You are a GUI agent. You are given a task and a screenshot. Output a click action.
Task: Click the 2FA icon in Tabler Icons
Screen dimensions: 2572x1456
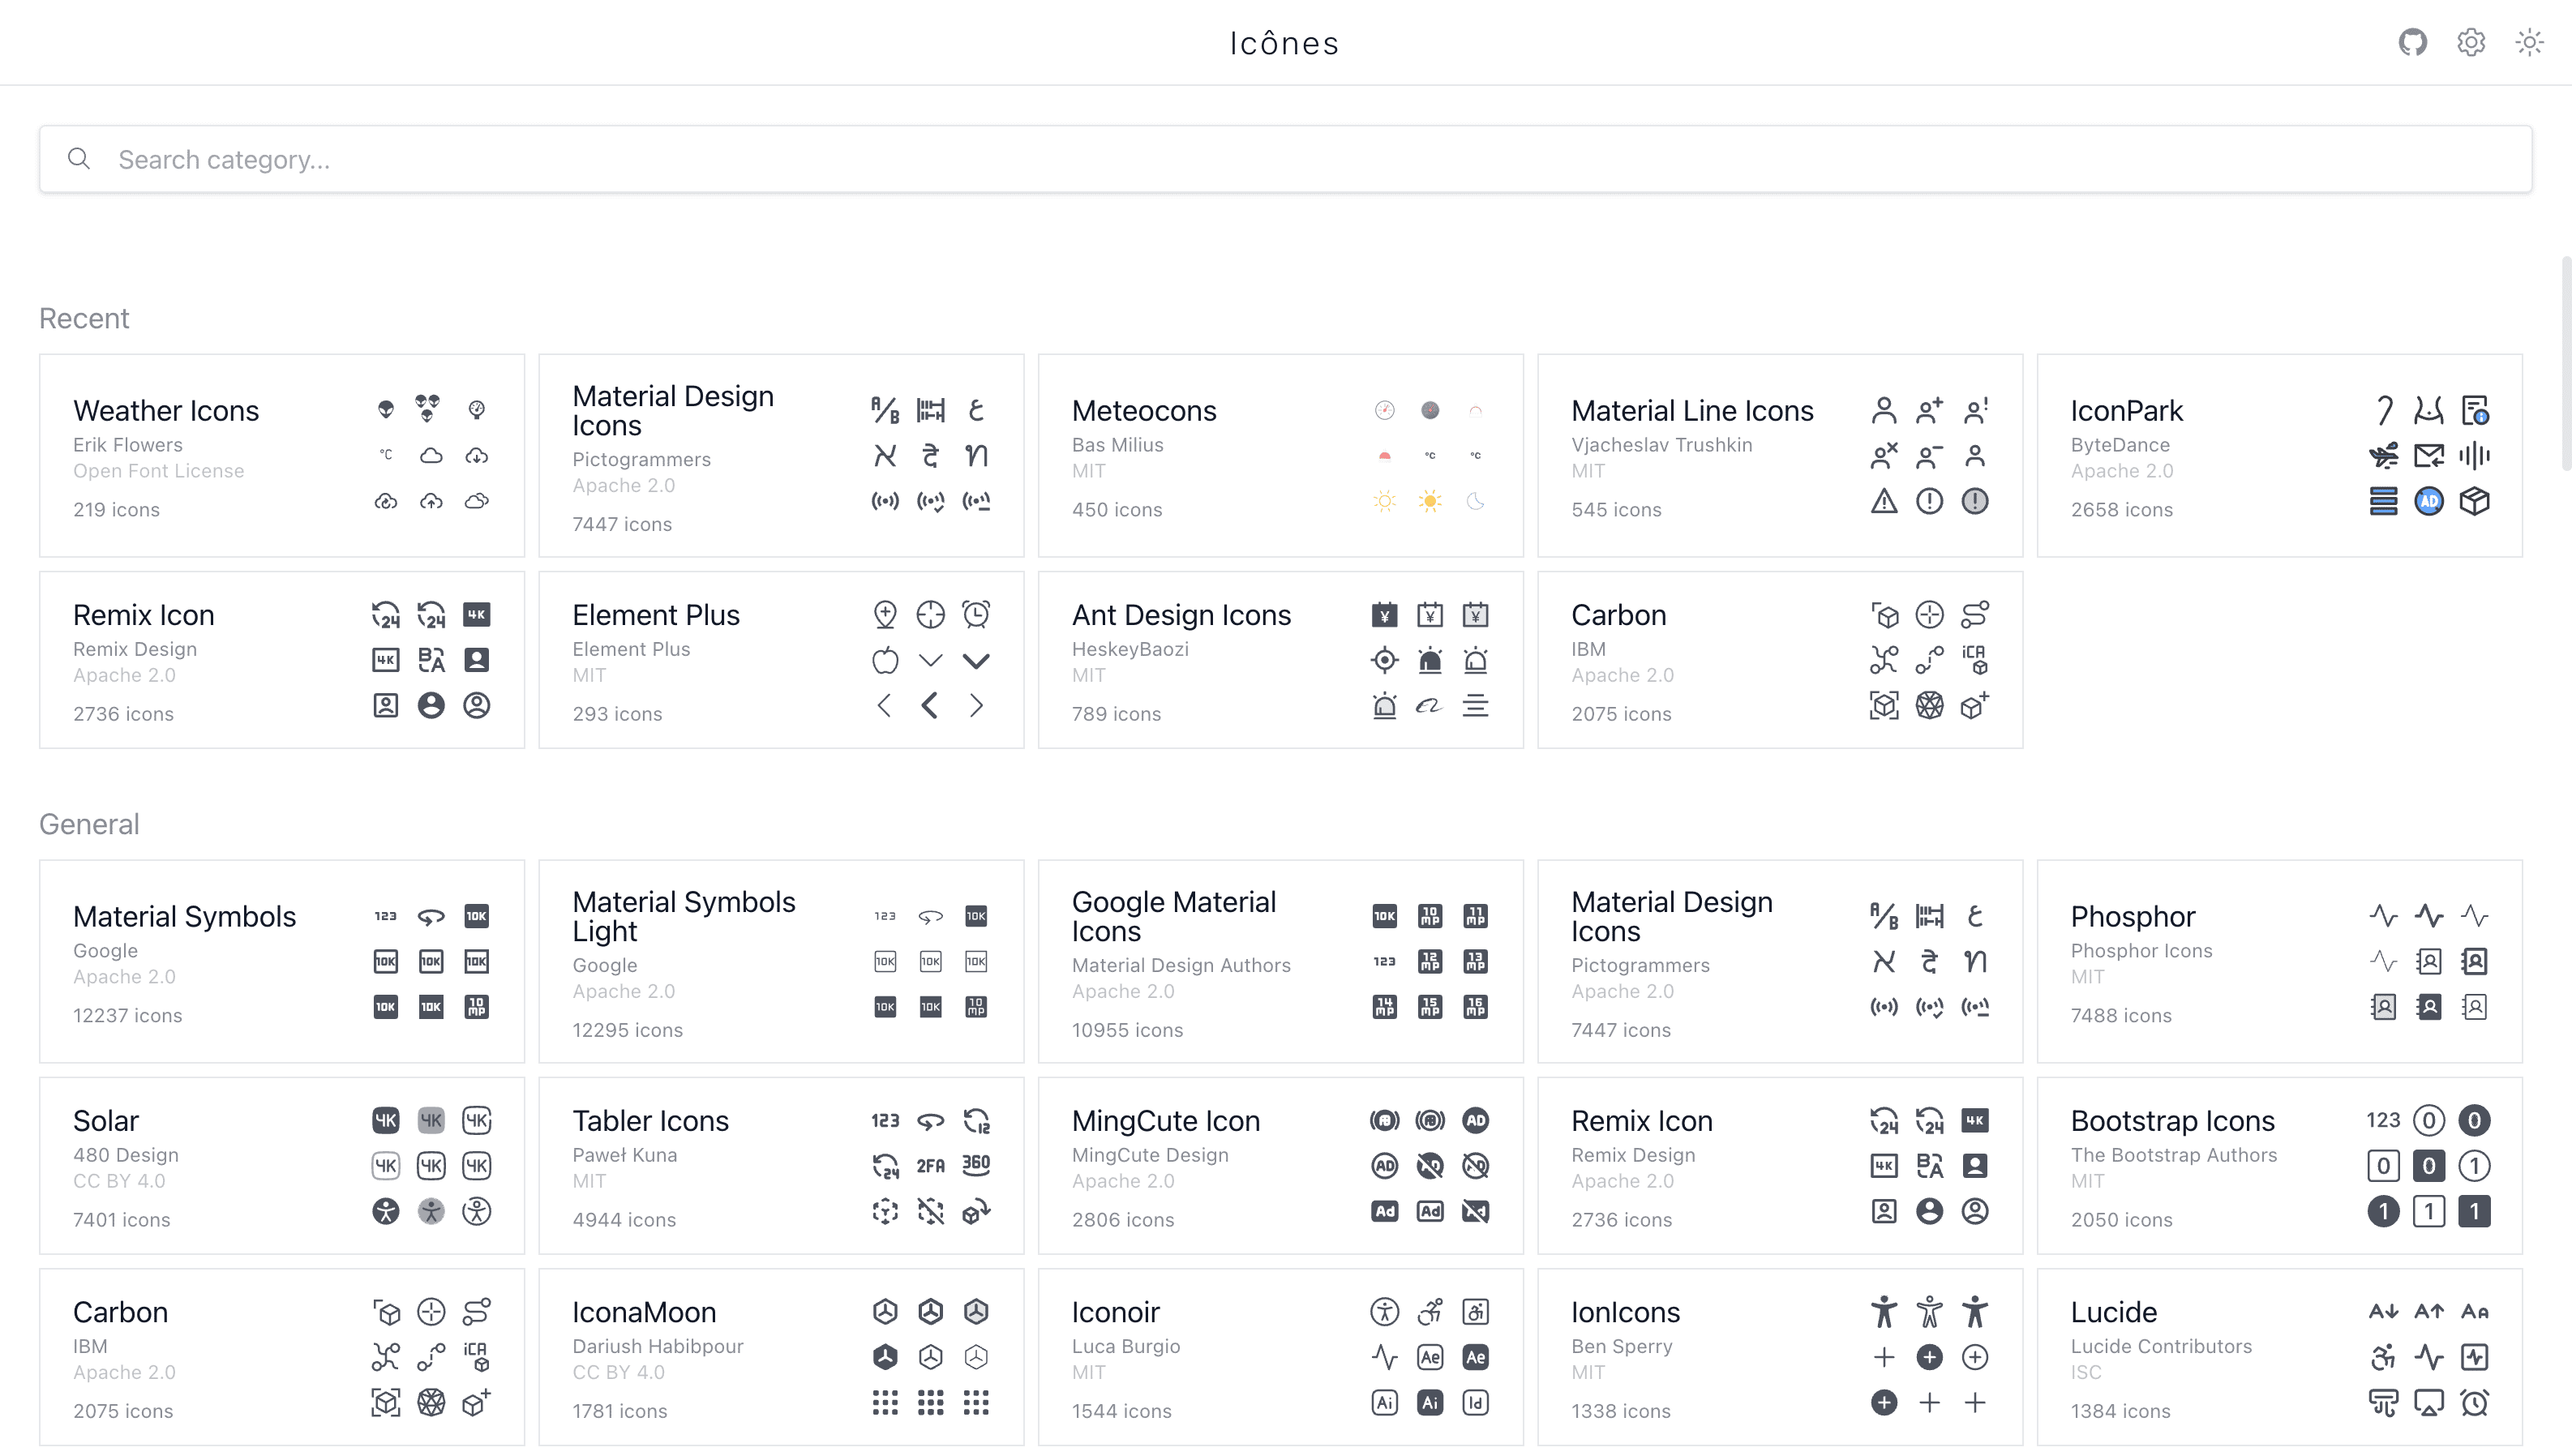click(931, 1166)
